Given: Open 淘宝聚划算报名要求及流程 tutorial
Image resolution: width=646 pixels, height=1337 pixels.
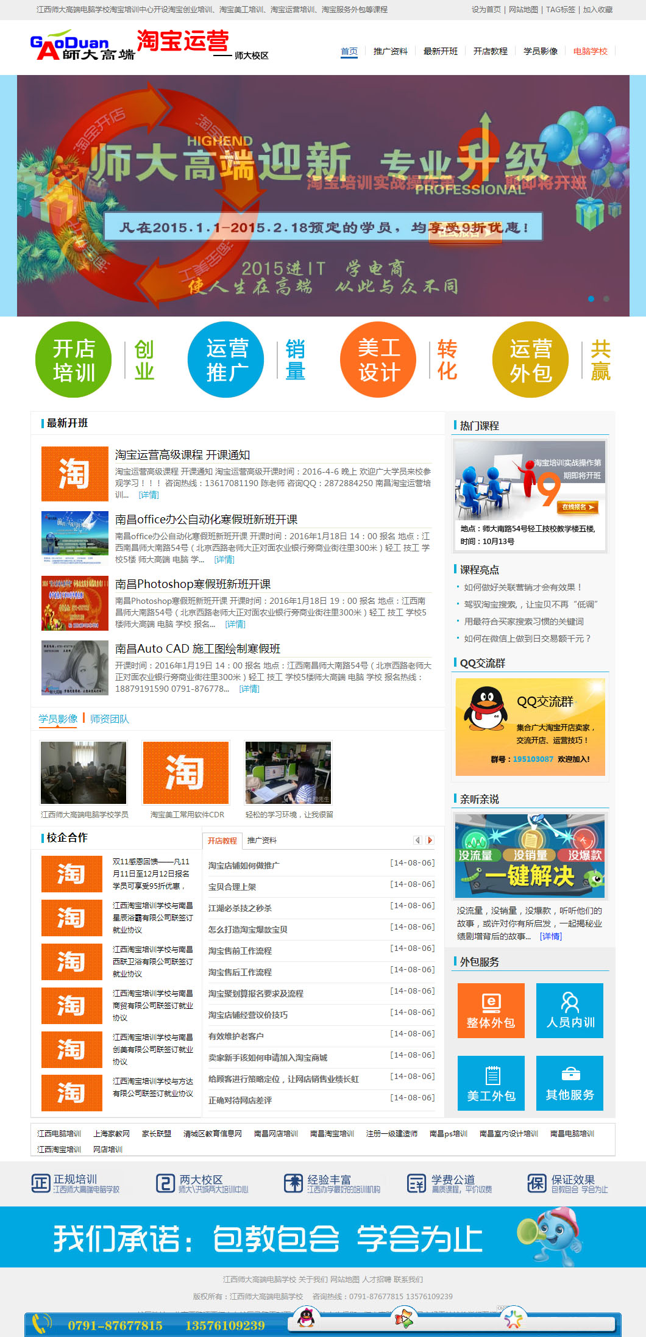Looking at the screenshot, I should 256,994.
